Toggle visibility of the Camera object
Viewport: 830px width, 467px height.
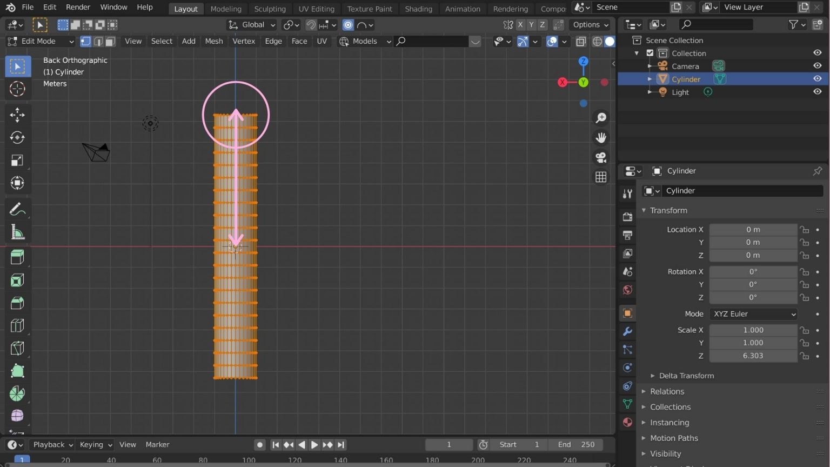pyautogui.click(x=818, y=65)
